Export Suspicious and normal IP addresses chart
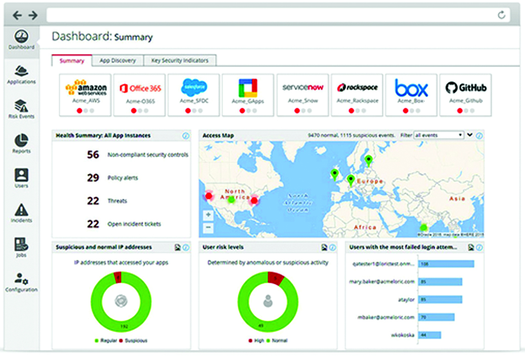Screen dimensions: 525x356 [x=178, y=247]
